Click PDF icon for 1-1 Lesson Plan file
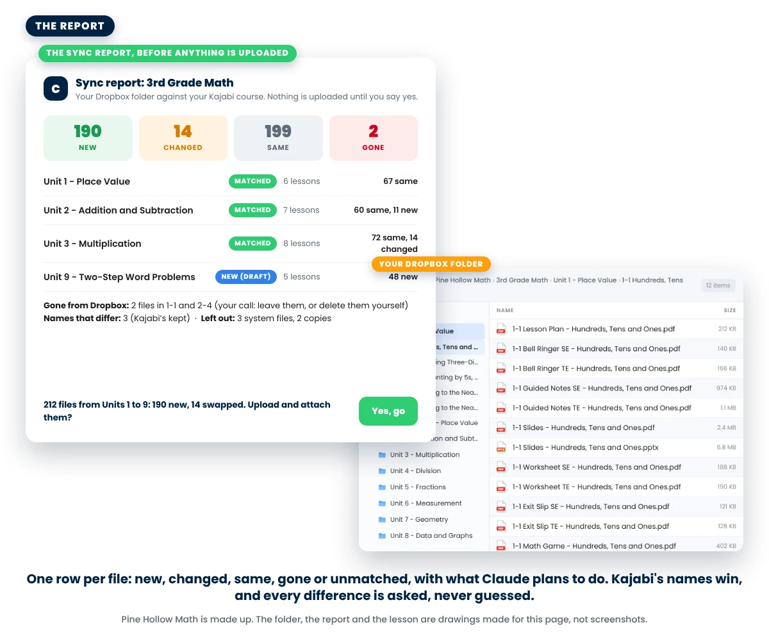This screenshot has height=641, width=769. tap(501, 329)
